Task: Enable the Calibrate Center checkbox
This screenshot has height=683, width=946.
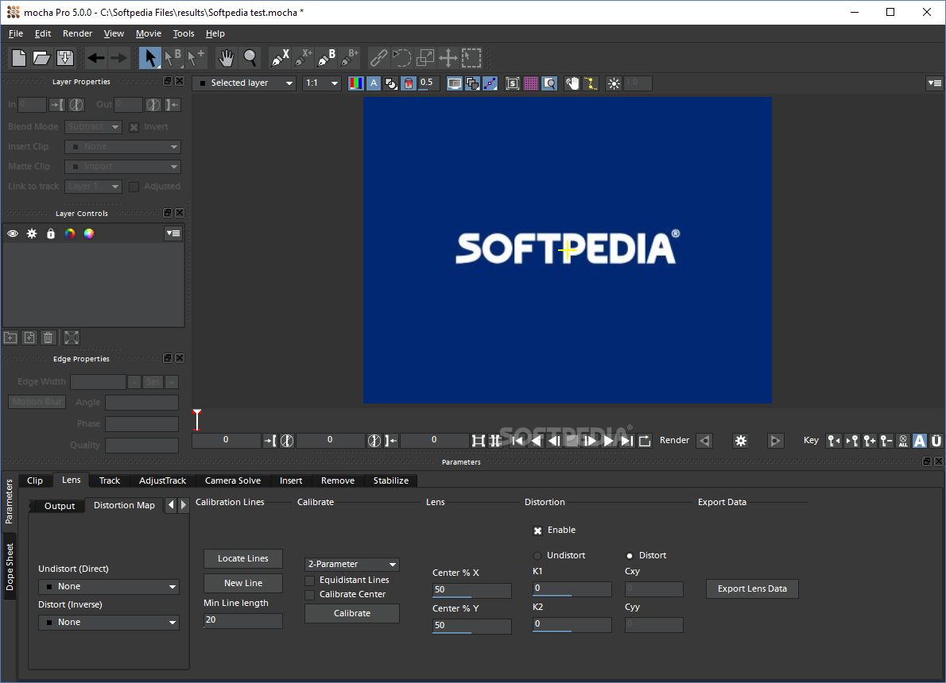Action: click(309, 595)
